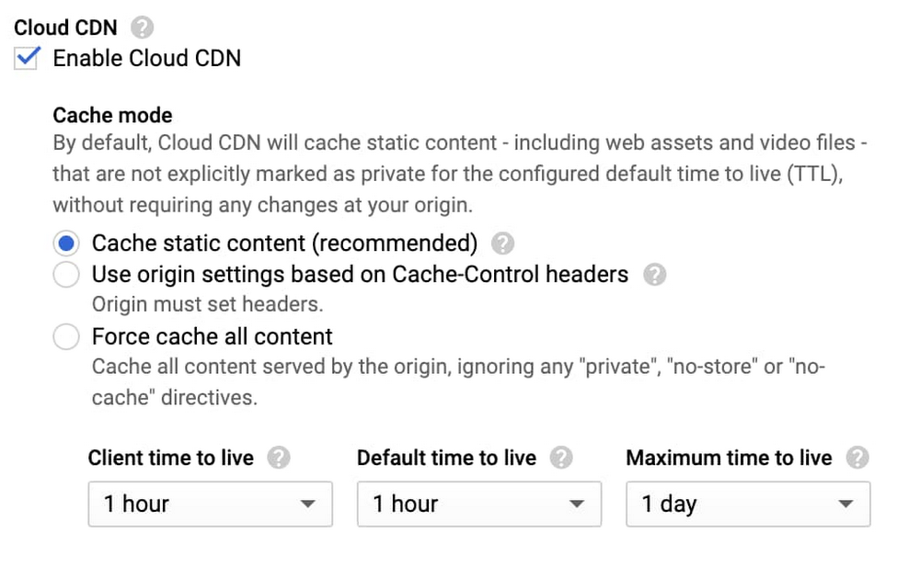
Task: Show help for Default time to live
Action: [560, 458]
